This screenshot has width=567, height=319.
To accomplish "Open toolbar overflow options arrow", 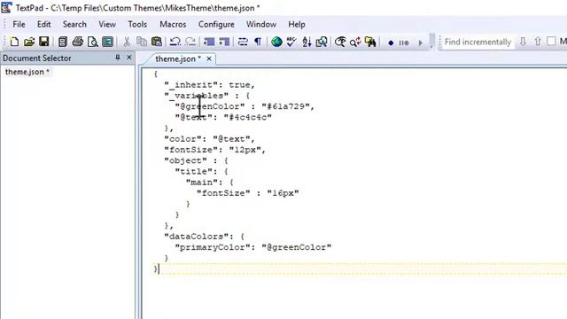I will [431, 42].
